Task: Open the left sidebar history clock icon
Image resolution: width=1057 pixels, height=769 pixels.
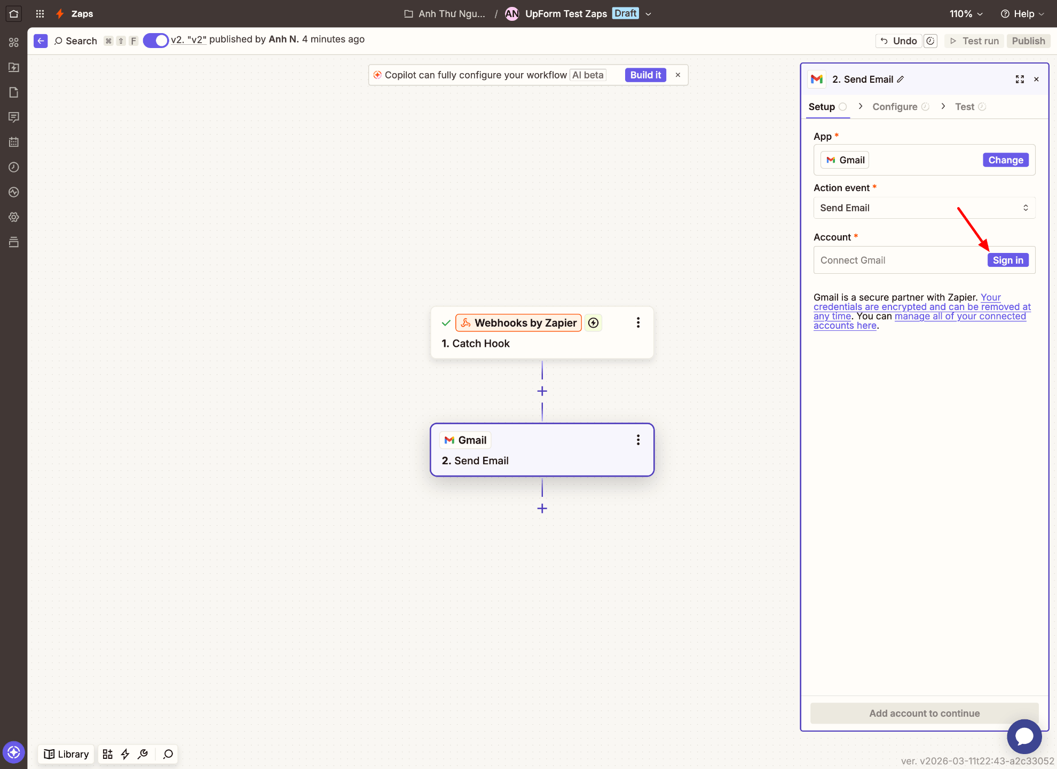Action: coord(14,167)
